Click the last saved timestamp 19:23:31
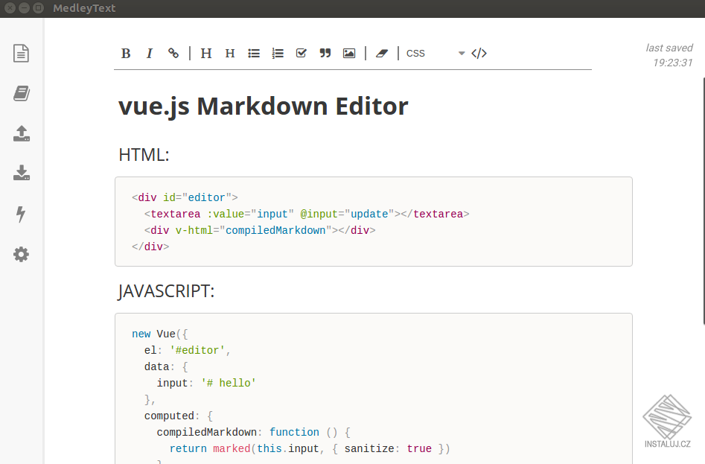The width and height of the screenshot is (705, 464). click(x=673, y=63)
